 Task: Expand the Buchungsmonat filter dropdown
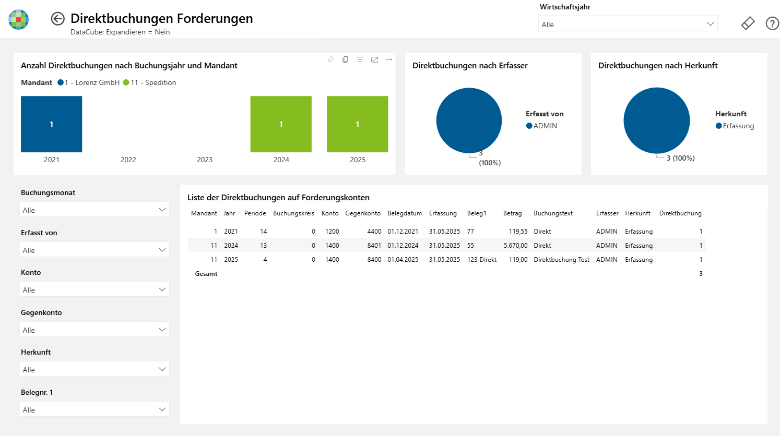94,210
